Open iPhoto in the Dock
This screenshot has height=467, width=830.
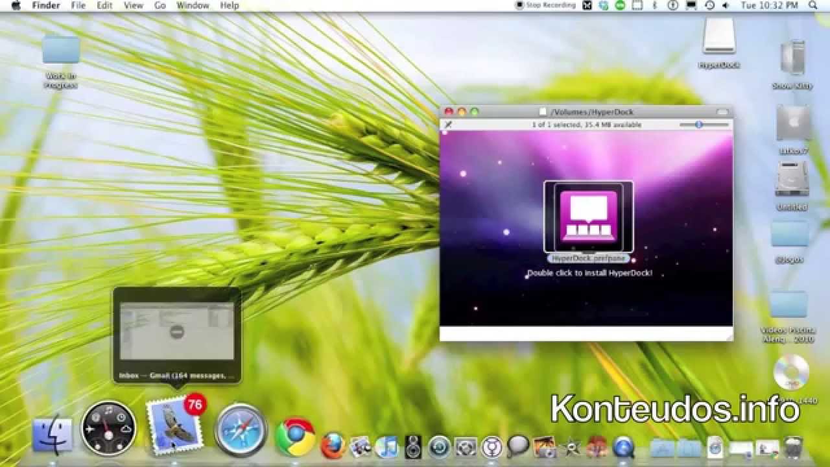pos(545,446)
